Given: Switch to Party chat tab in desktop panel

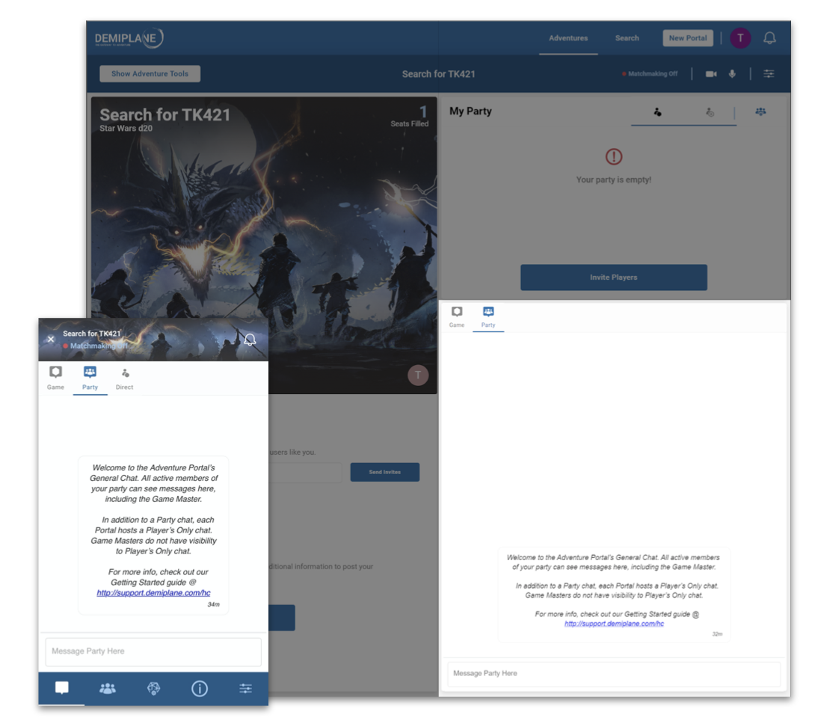Looking at the screenshot, I should tap(488, 316).
